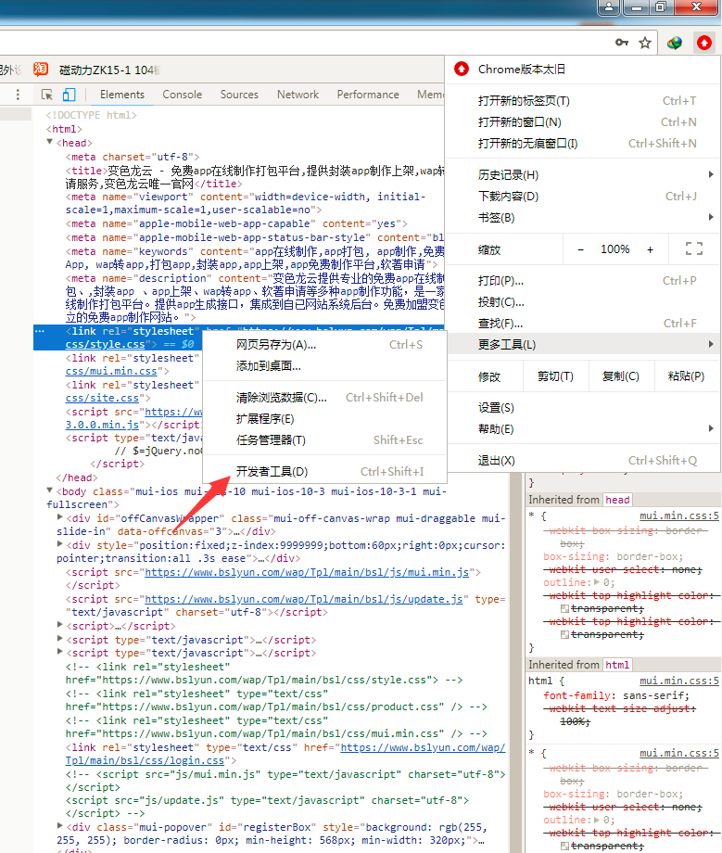Open mui.min.css:5 source link under head
This screenshot has height=853, width=722.
click(679, 516)
